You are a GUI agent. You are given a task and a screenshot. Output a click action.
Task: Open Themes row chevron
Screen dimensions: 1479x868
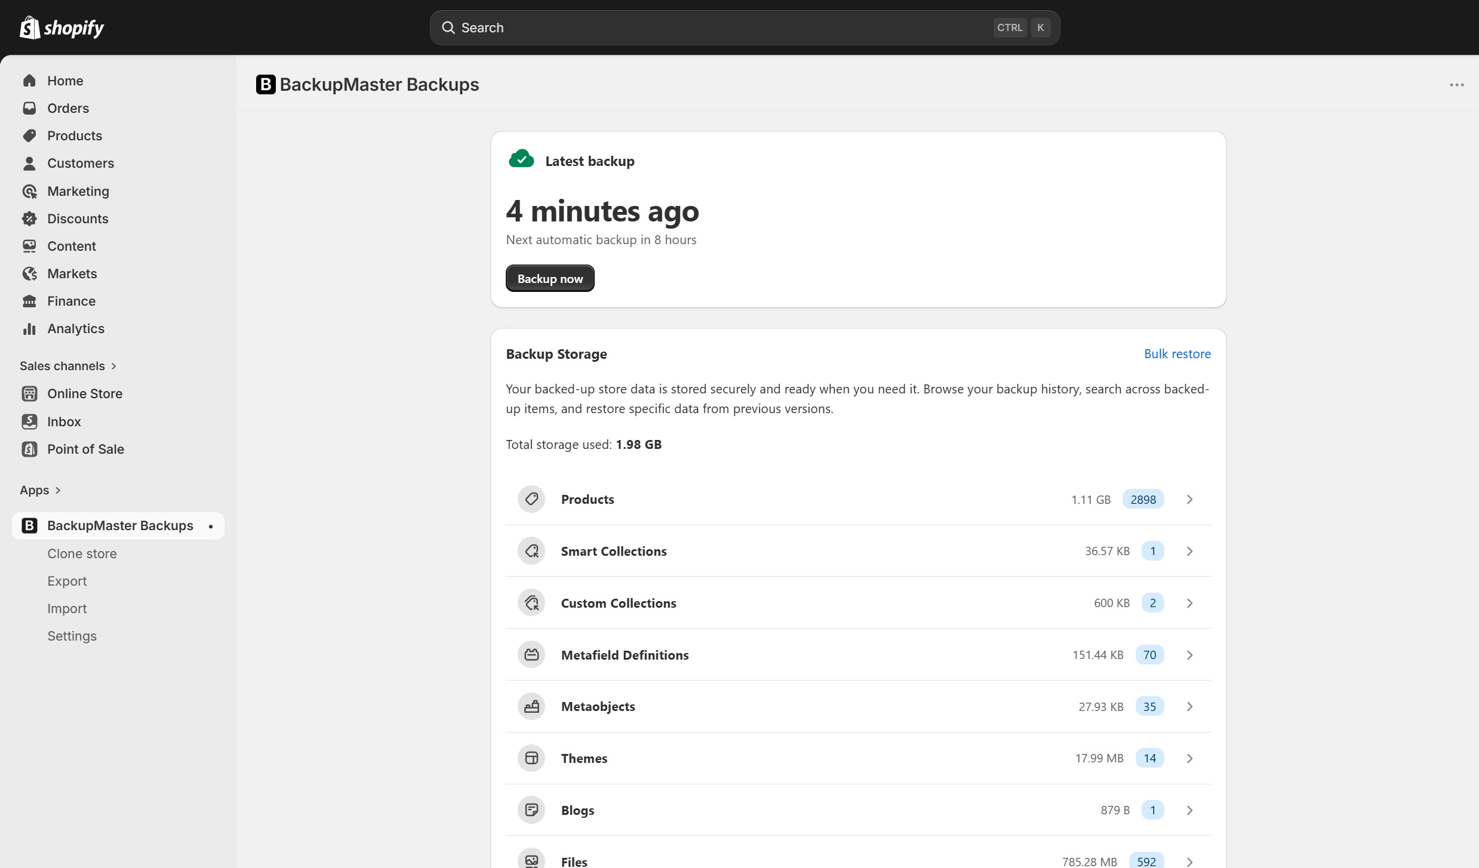[1189, 758]
